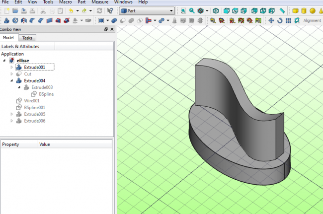The height and width of the screenshot is (214, 323).
Task: Click the Open file folder icon
Action: [14, 10]
